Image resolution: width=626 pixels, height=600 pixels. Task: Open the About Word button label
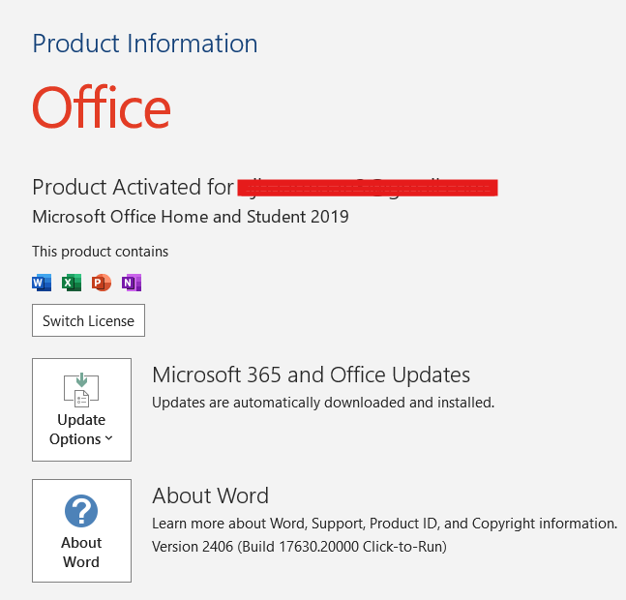click(x=81, y=553)
